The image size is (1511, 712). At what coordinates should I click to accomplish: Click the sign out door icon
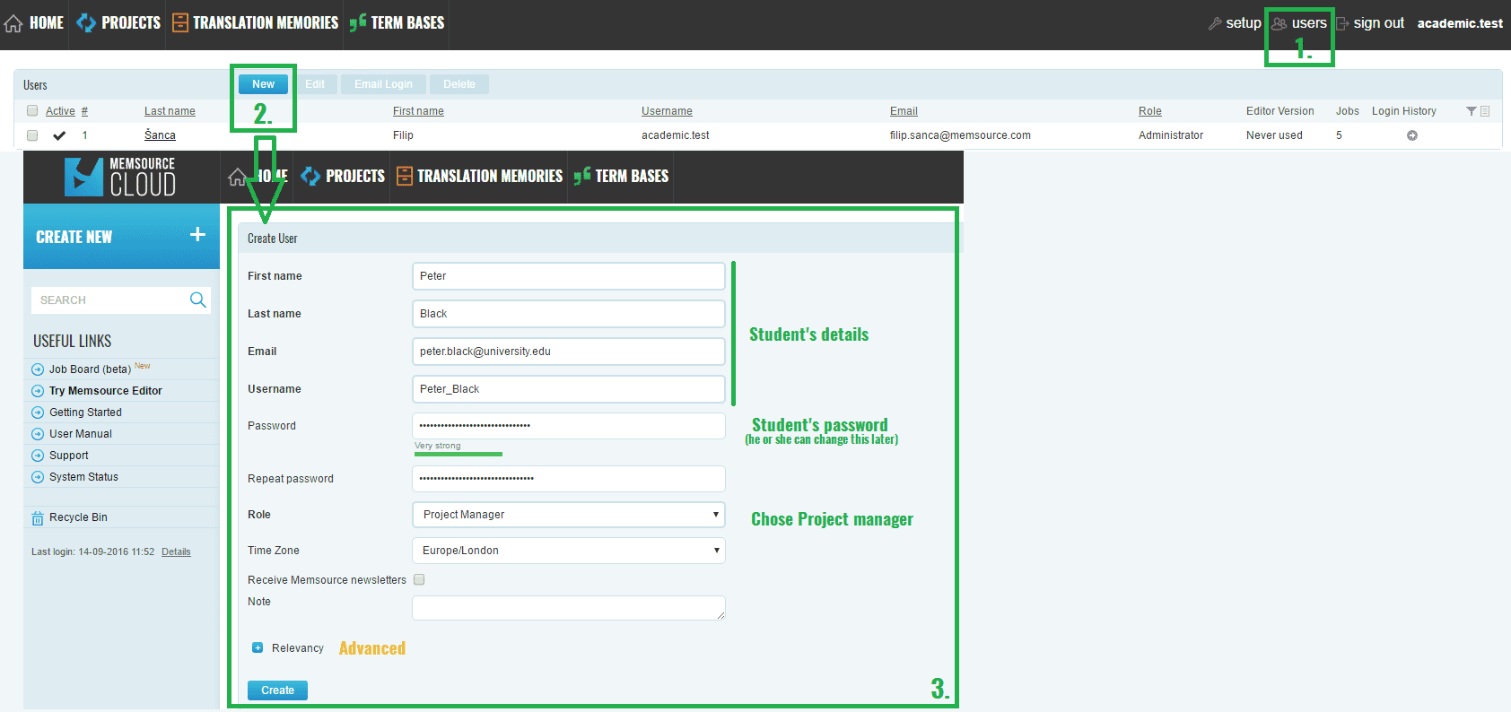[x=1342, y=23]
